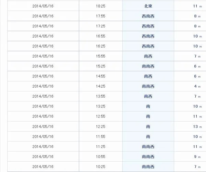Select the 17:55 time cell
The image size is (206, 172).
[x=101, y=16]
